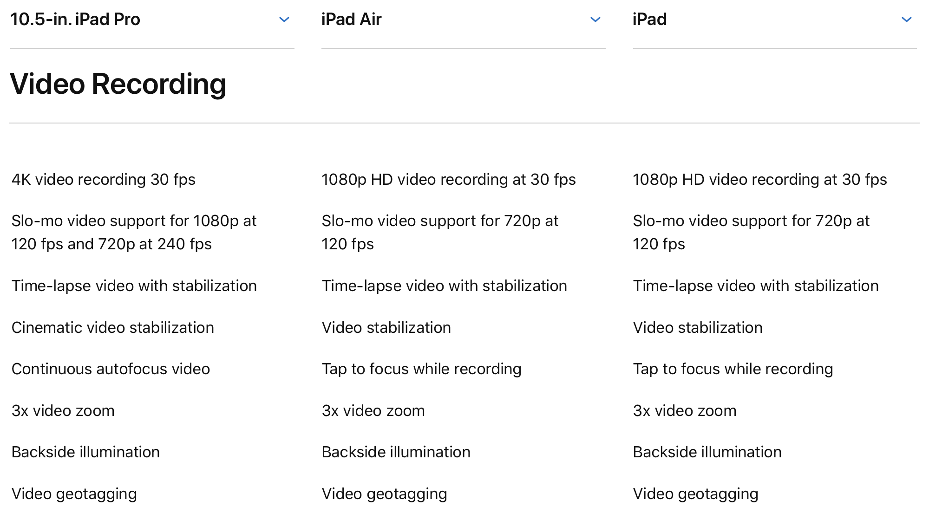Click iPad Pro 'Video geotagging' text
This screenshot has width=929, height=520.
pyautogui.click(x=74, y=494)
